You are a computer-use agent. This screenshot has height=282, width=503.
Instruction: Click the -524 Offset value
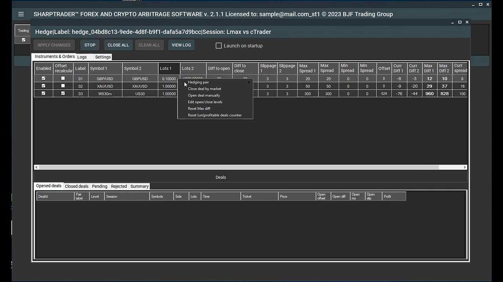[x=384, y=94]
